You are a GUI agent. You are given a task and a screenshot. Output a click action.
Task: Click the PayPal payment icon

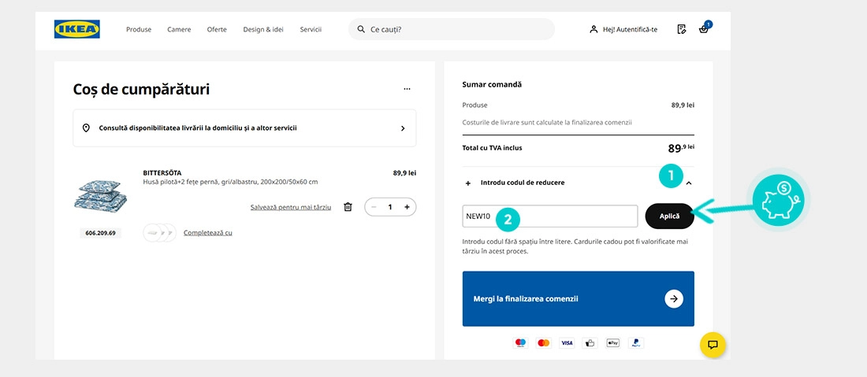coord(636,343)
